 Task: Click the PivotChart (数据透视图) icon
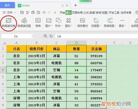(x=24, y=20)
